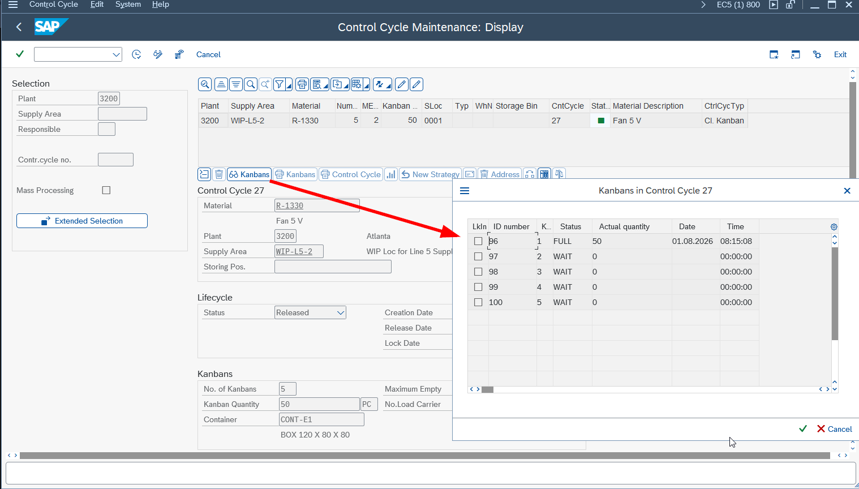Apply the Set Filter funnel icon
The height and width of the screenshot is (489, 859).
(x=280, y=84)
